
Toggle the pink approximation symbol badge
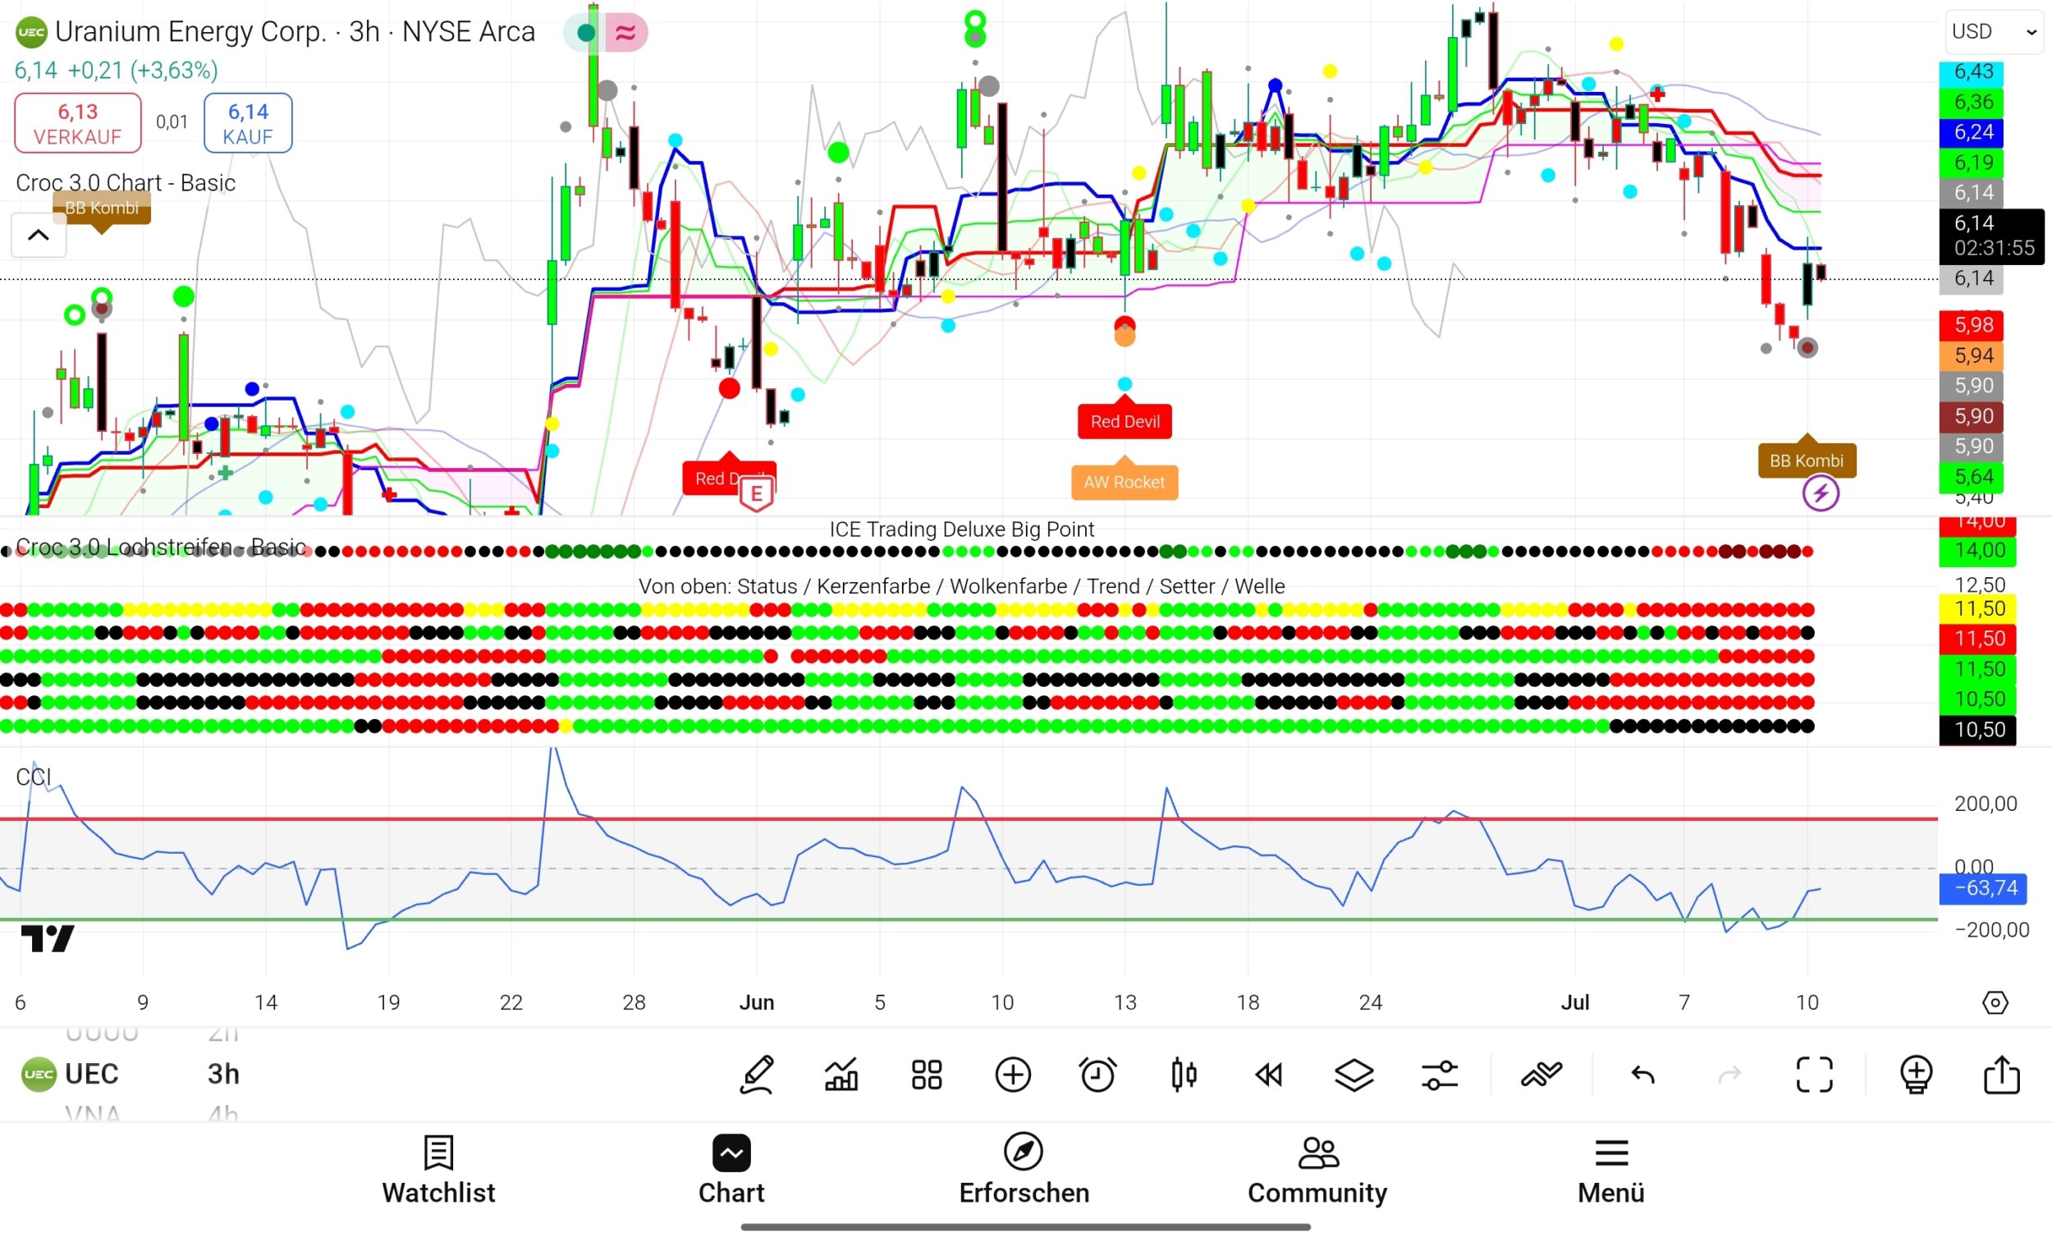626,33
